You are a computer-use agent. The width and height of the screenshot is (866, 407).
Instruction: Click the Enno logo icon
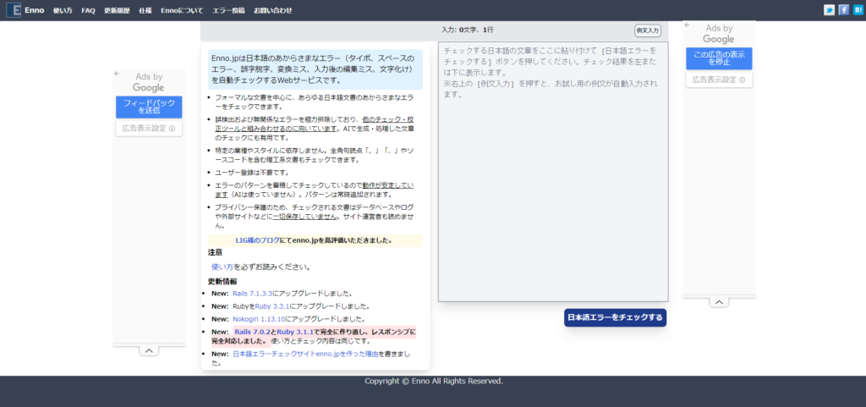13,10
